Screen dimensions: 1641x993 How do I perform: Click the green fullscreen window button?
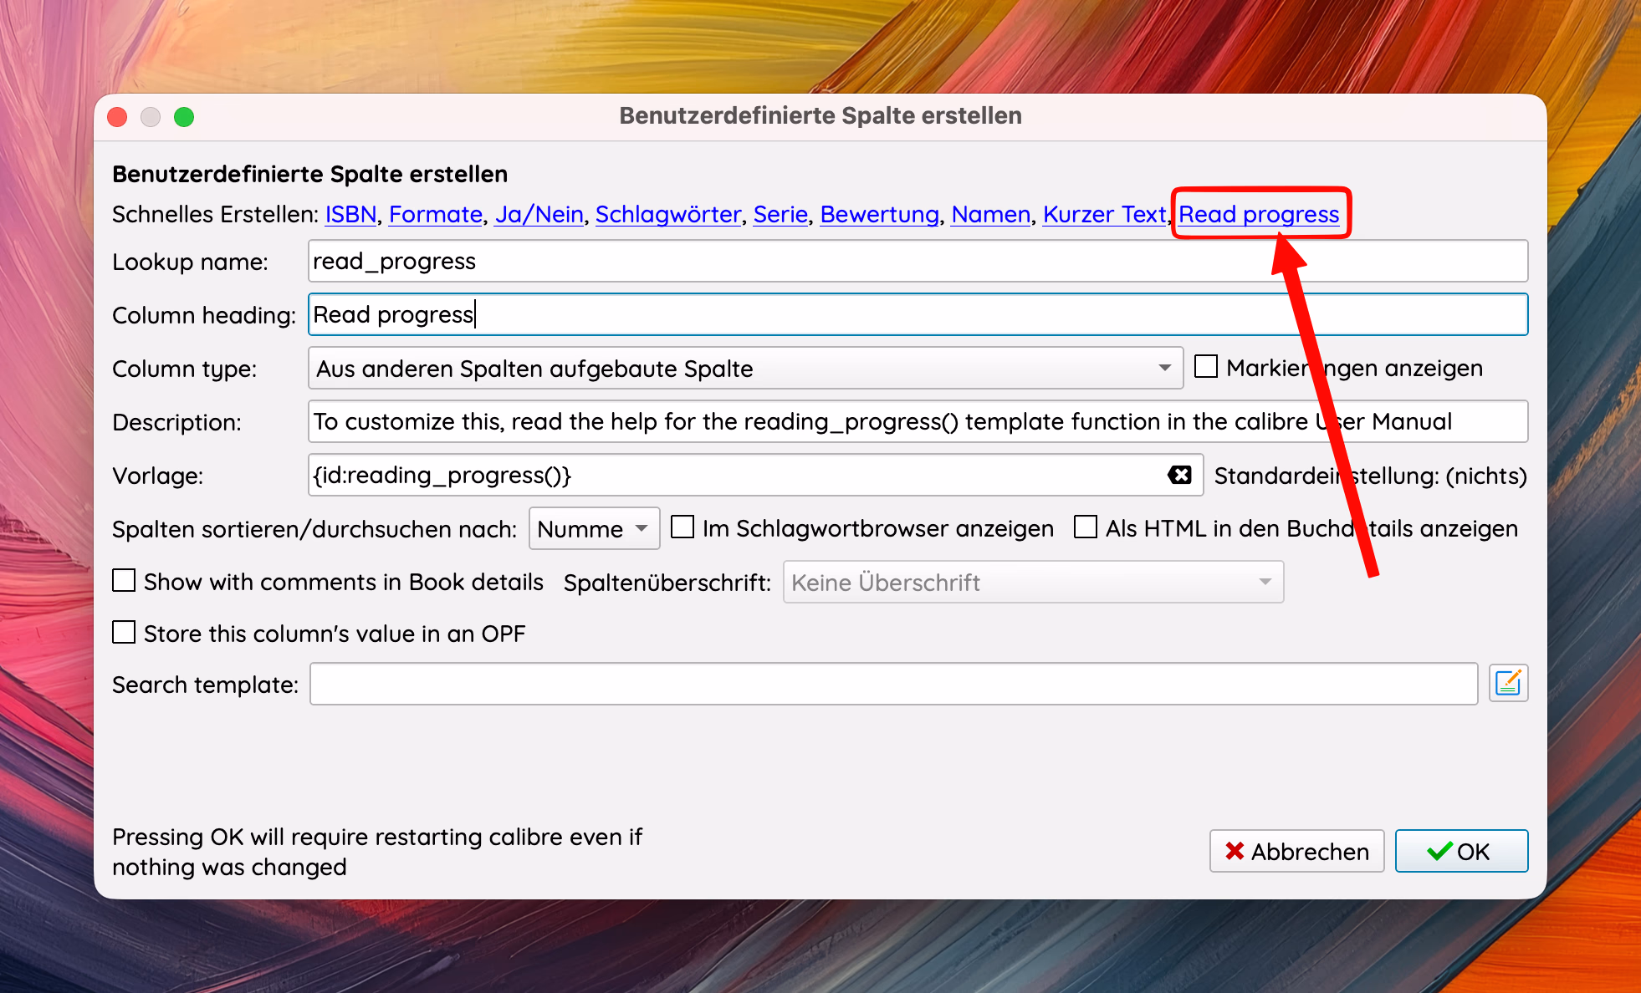(x=184, y=117)
